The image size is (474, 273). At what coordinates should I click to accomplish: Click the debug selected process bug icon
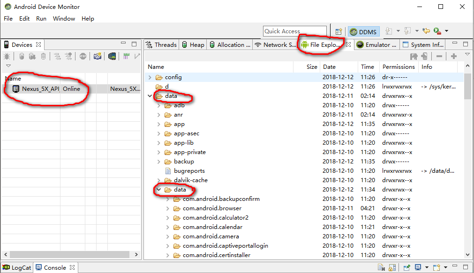click(x=7, y=56)
